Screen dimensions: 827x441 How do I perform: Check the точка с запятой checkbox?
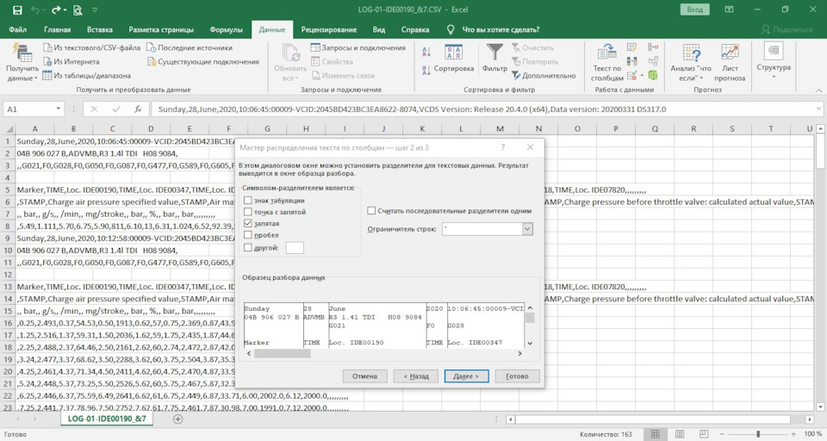coord(248,212)
